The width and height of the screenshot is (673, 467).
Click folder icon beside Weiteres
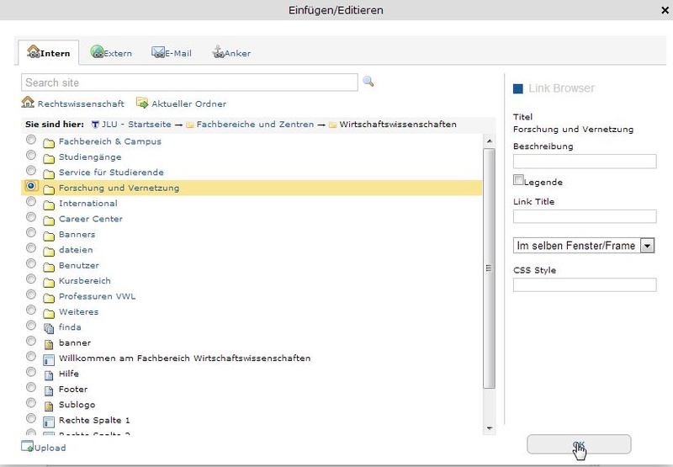49,313
